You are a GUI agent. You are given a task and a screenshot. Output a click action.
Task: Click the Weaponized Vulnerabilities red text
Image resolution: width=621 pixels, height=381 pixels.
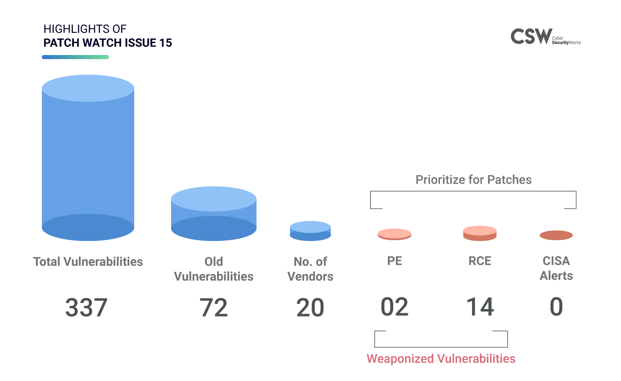[x=441, y=358]
